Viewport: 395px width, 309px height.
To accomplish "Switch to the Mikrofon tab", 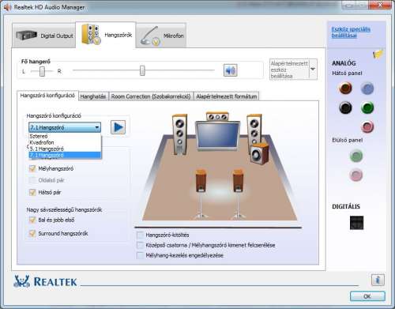I will [161, 36].
